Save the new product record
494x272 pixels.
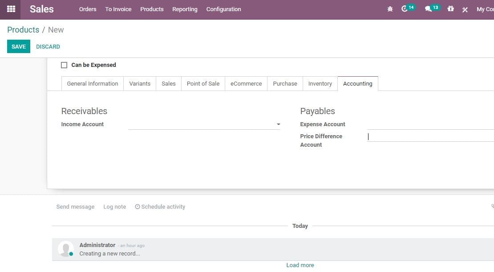click(18, 46)
